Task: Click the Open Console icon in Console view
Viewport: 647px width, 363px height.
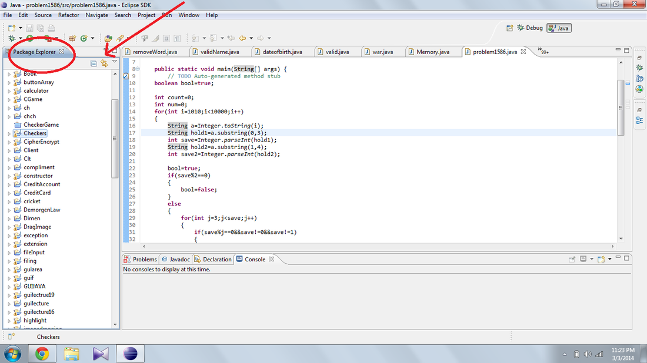Action: click(601, 259)
